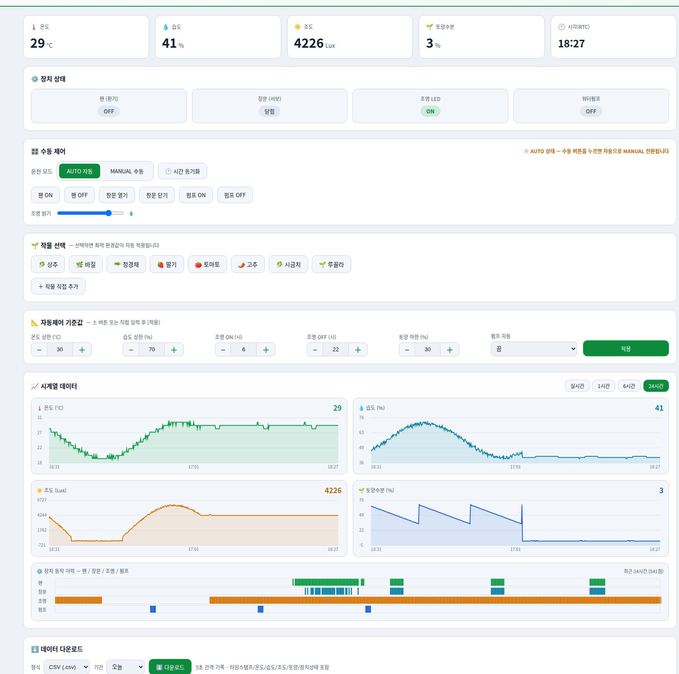The width and height of the screenshot is (679, 674).
Task: Click 작물 직접 추가 to add a crop
Action: pos(58,286)
